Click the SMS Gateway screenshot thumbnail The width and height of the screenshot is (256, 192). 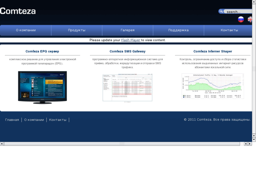click(x=127, y=88)
